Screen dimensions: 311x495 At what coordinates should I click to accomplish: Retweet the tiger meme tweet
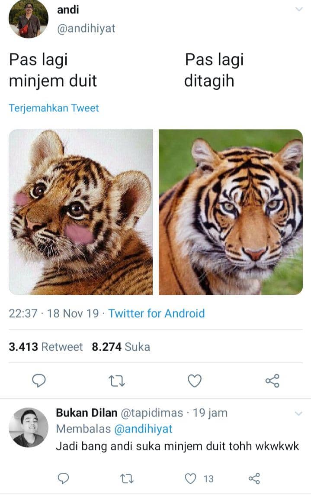117,381
